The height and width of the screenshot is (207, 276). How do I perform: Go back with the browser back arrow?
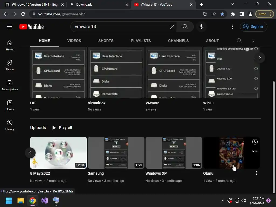click(x=6, y=14)
